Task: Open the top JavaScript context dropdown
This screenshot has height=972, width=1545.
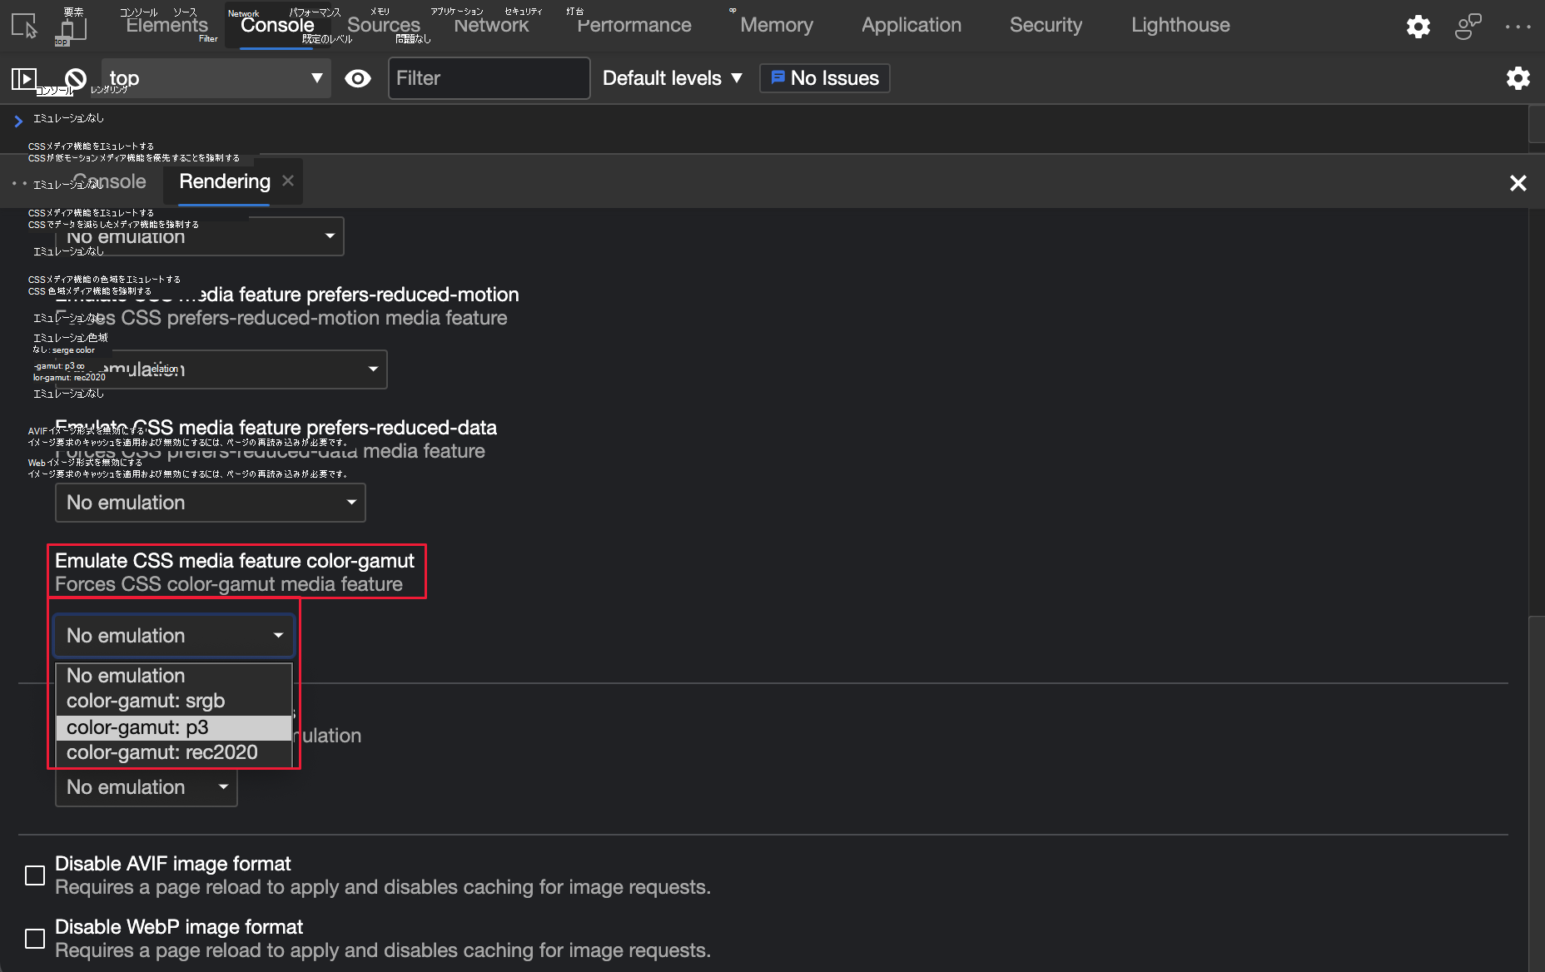Action: (x=216, y=78)
